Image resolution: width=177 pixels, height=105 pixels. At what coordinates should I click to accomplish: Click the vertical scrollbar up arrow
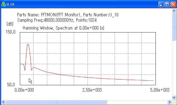tap(174, 11)
